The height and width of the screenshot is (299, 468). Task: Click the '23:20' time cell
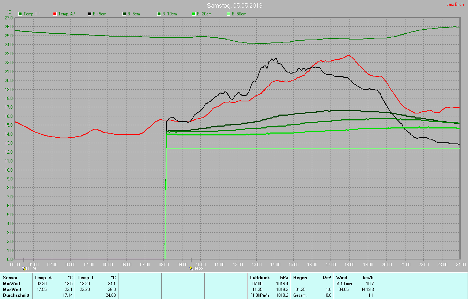pos(85,289)
